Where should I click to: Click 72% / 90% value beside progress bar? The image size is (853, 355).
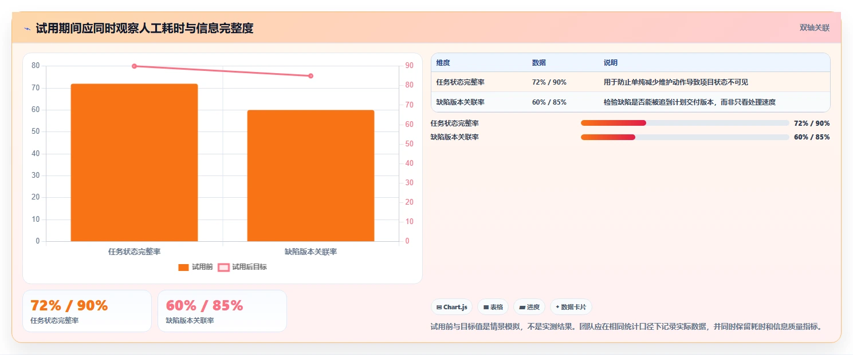(x=812, y=123)
